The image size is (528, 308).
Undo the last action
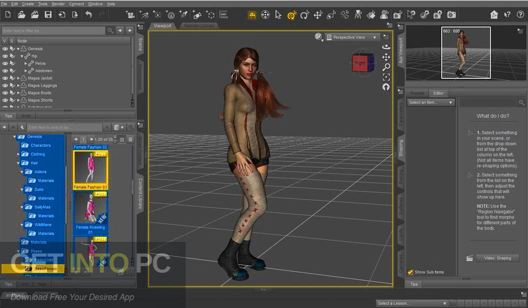[88, 14]
